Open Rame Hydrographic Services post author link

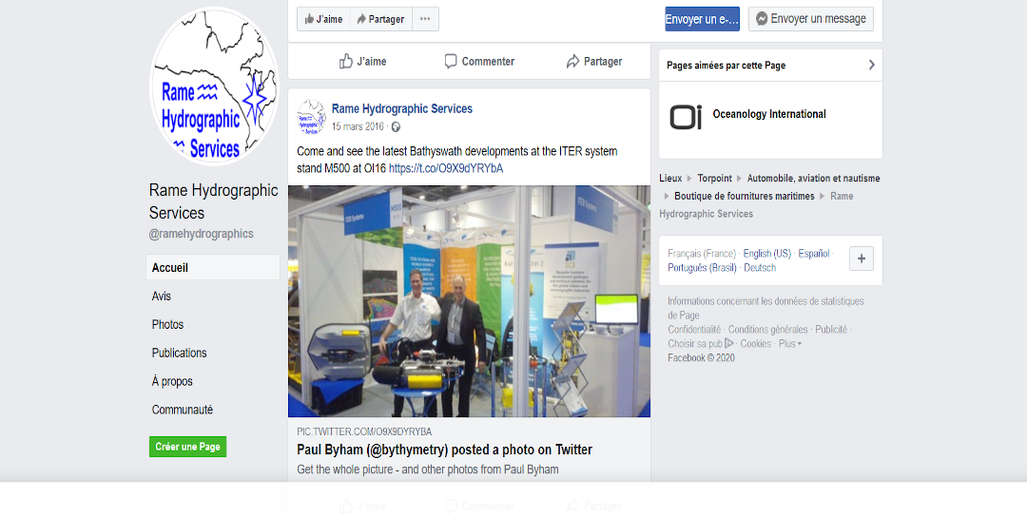[401, 108]
